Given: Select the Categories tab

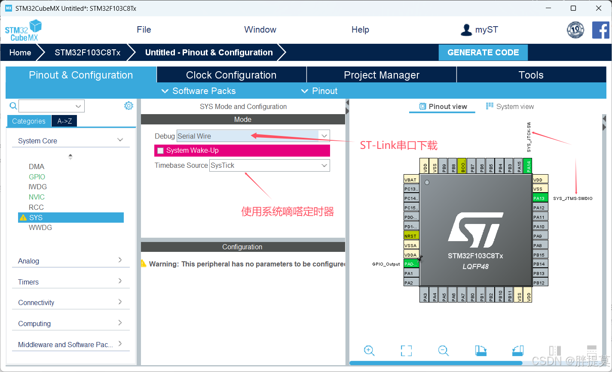Looking at the screenshot, I should pyautogui.click(x=29, y=121).
